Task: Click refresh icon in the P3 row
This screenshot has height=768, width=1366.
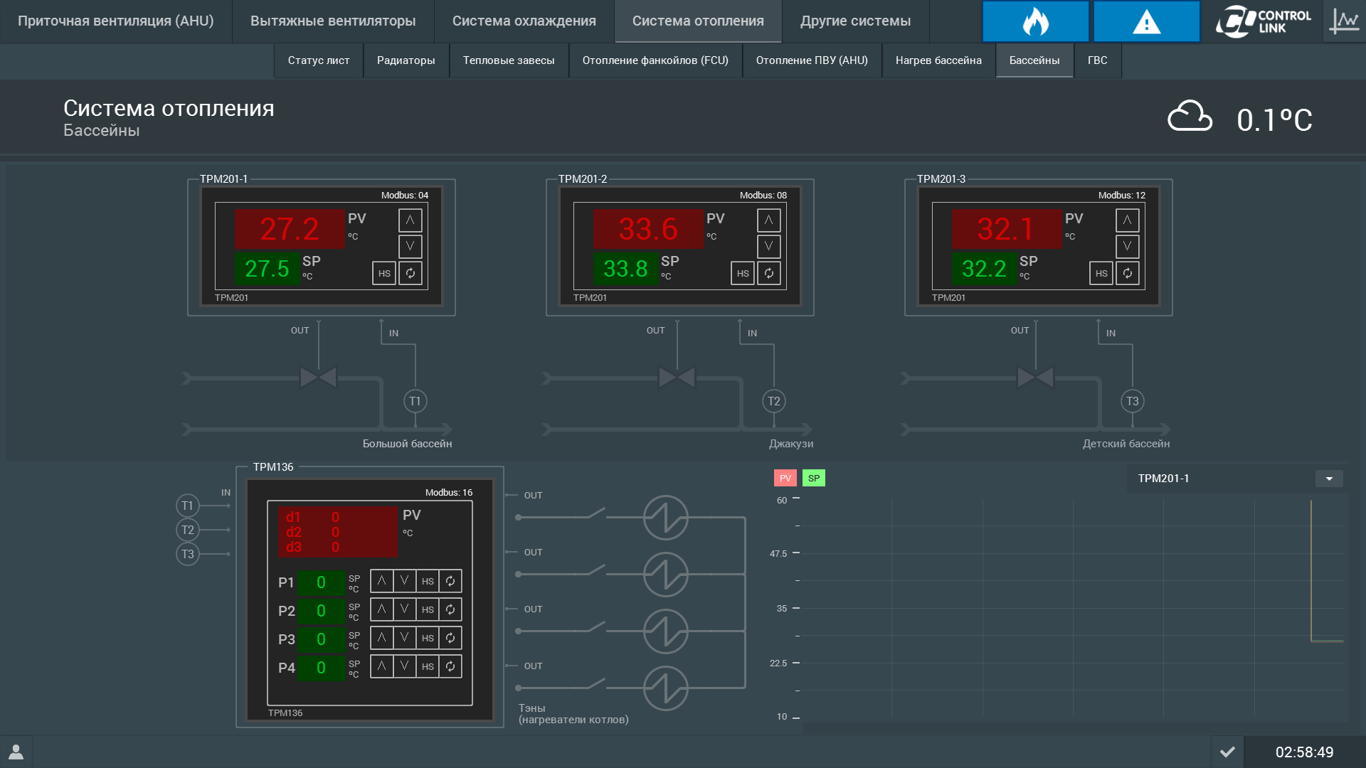Action: [450, 638]
